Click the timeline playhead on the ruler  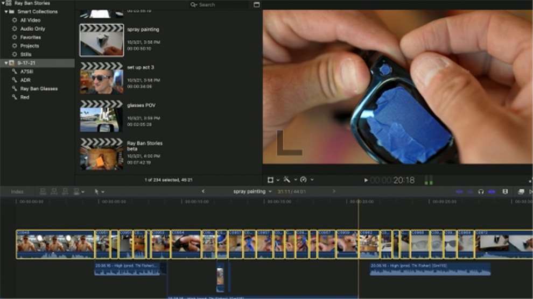point(358,201)
